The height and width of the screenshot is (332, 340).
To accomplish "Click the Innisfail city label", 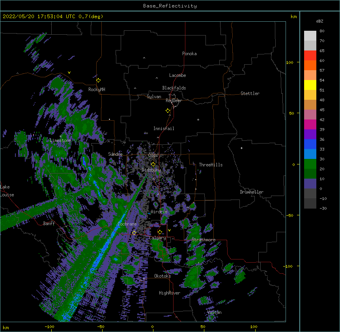I will coord(164,129).
